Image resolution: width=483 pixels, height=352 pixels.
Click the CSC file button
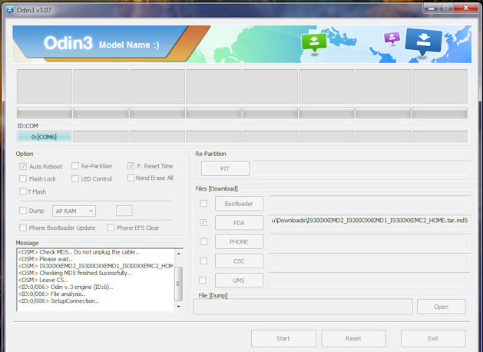(x=239, y=261)
